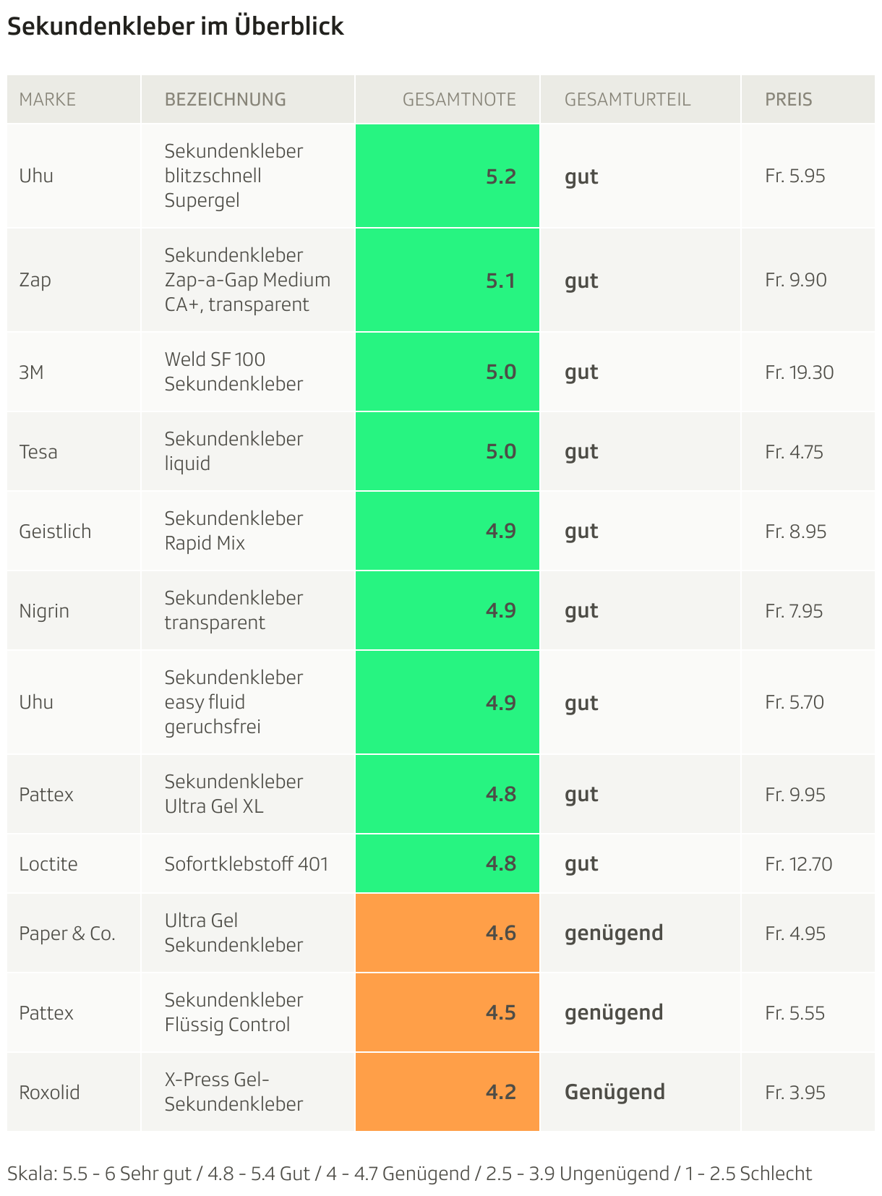Screen dimensions: 882x1196
Task: Select the Paper & Co. brand cell
Action: (x=74, y=933)
